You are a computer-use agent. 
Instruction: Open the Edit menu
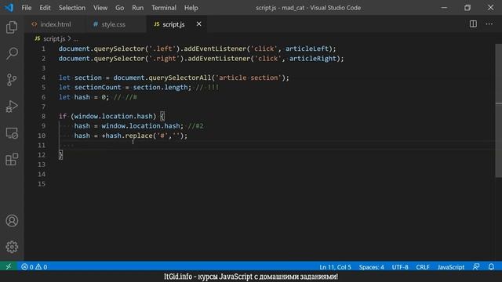pos(45,8)
